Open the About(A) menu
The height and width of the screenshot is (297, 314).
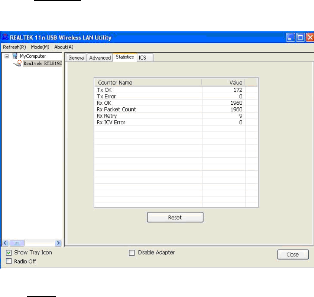(64, 47)
